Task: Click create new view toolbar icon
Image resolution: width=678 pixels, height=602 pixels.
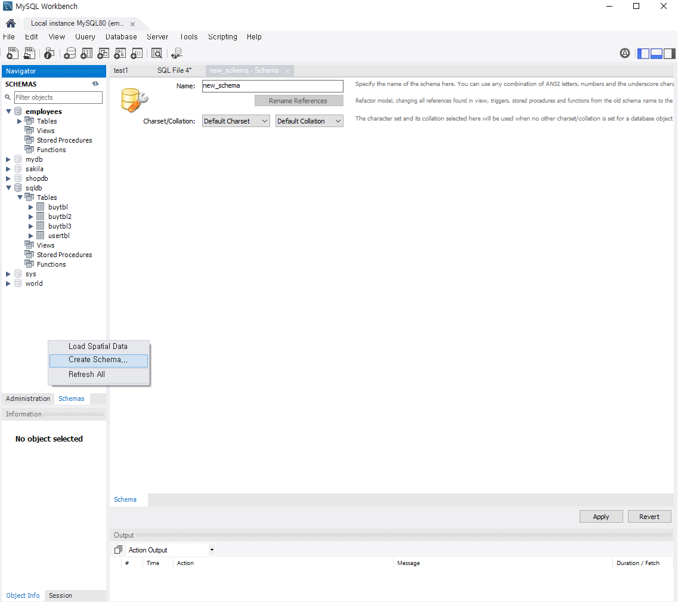Action: click(x=103, y=53)
